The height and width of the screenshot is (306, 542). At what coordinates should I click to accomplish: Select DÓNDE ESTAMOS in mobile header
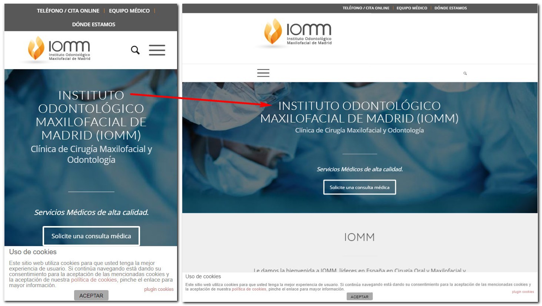tap(94, 24)
